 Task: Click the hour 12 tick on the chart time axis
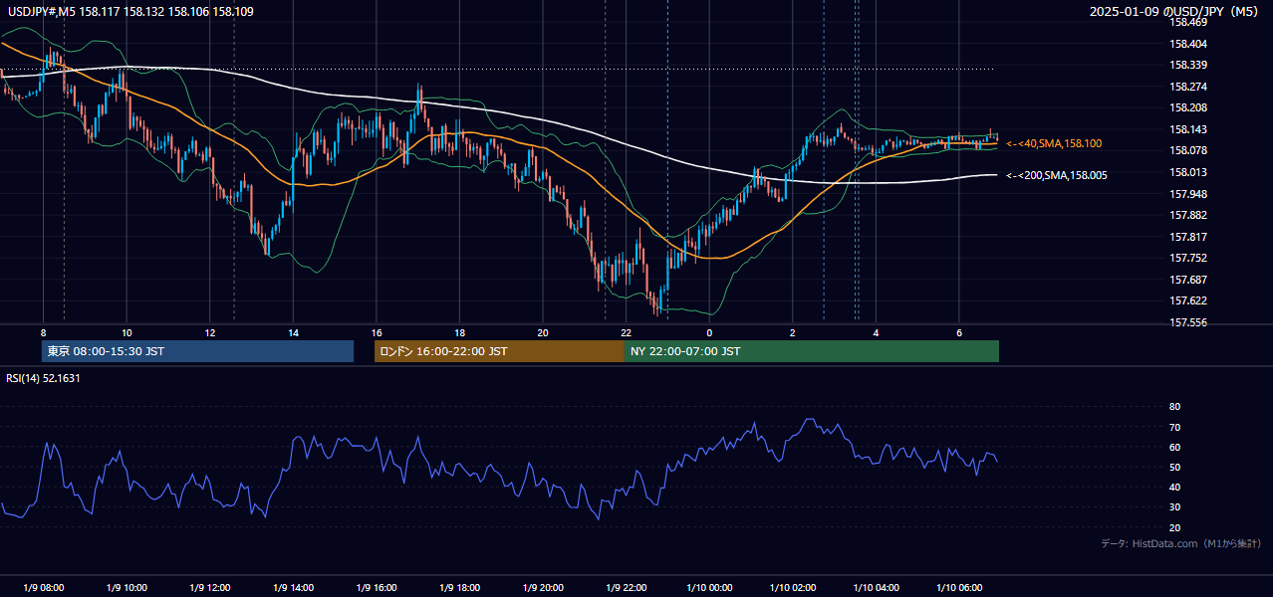(209, 332)
